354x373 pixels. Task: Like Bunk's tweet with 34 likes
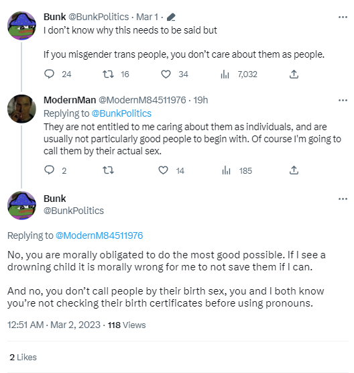tap(166, 74)
